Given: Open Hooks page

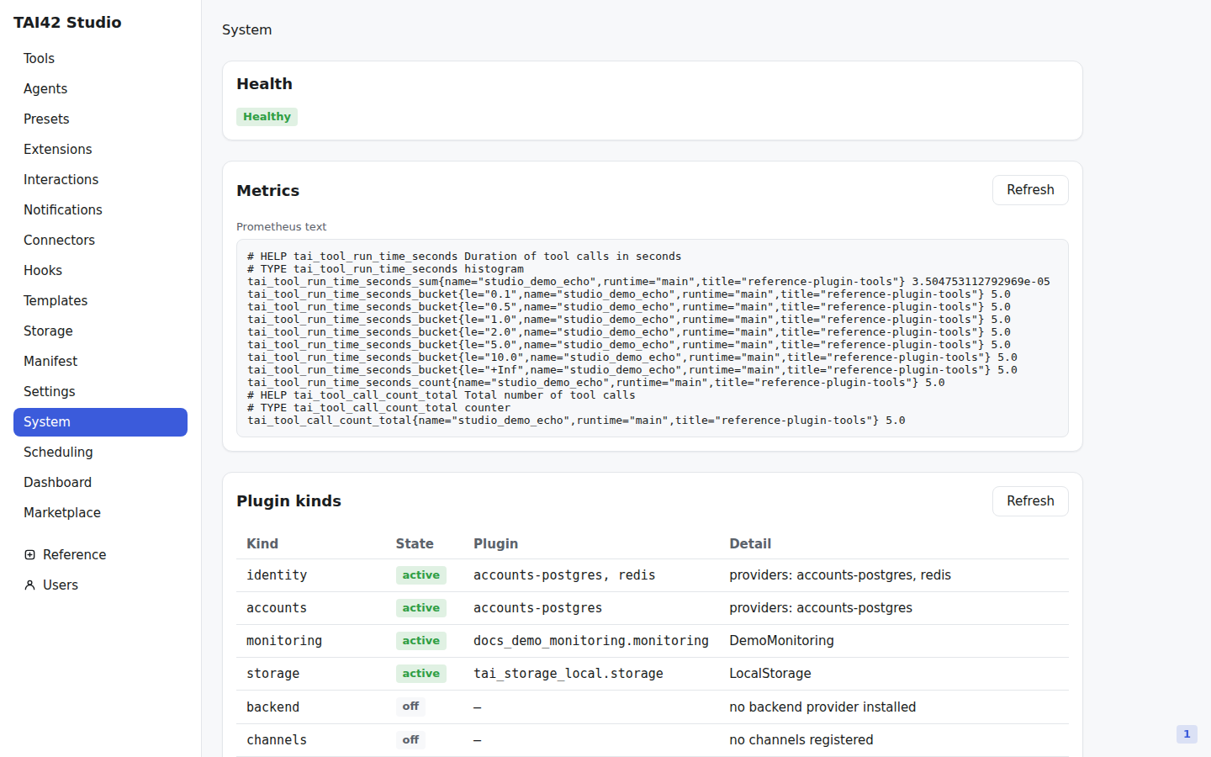Looking at the screenshot, I should pyautogui.click(x=100, y=271).
